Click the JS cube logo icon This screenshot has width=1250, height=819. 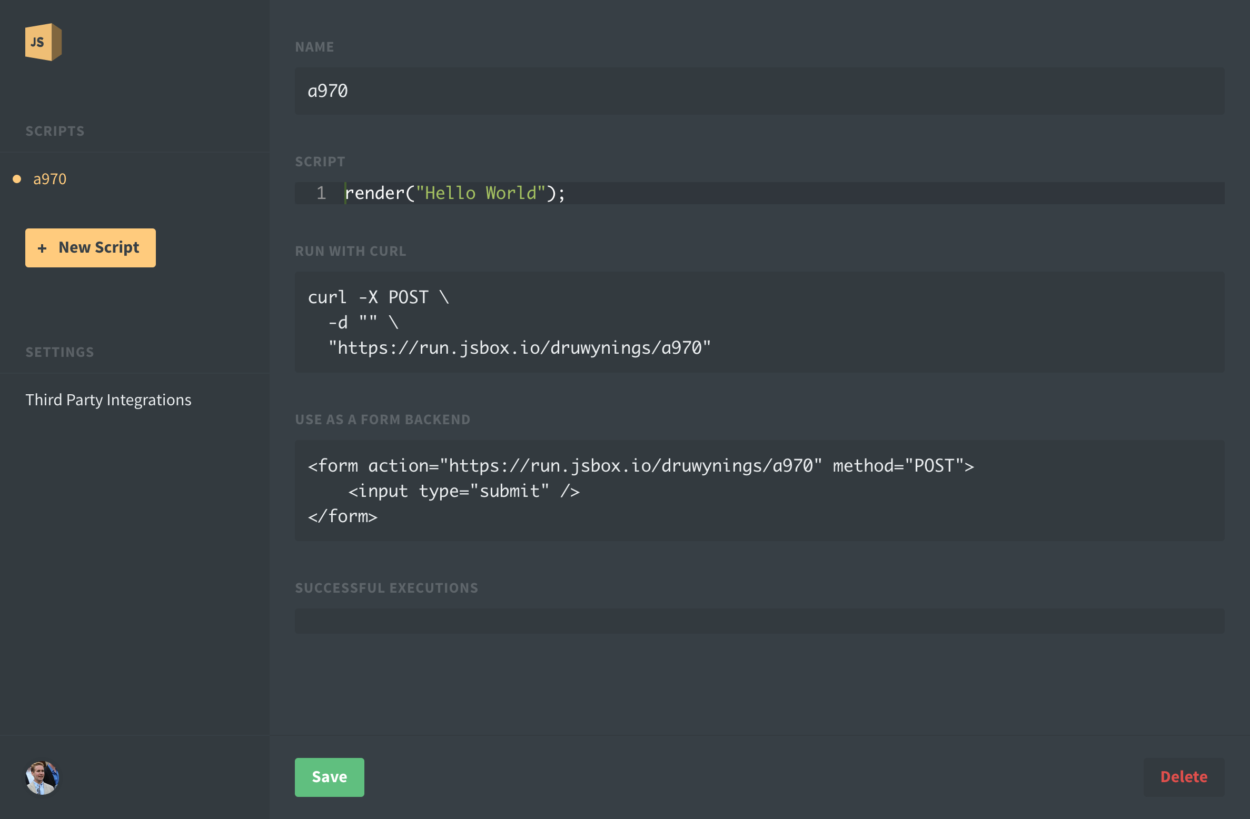(x=44, y=42)
